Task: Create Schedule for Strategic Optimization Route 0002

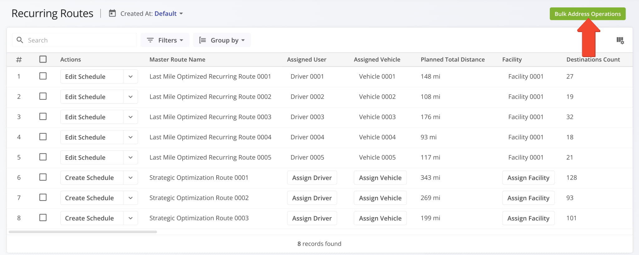Action: (x=92, y=198)
